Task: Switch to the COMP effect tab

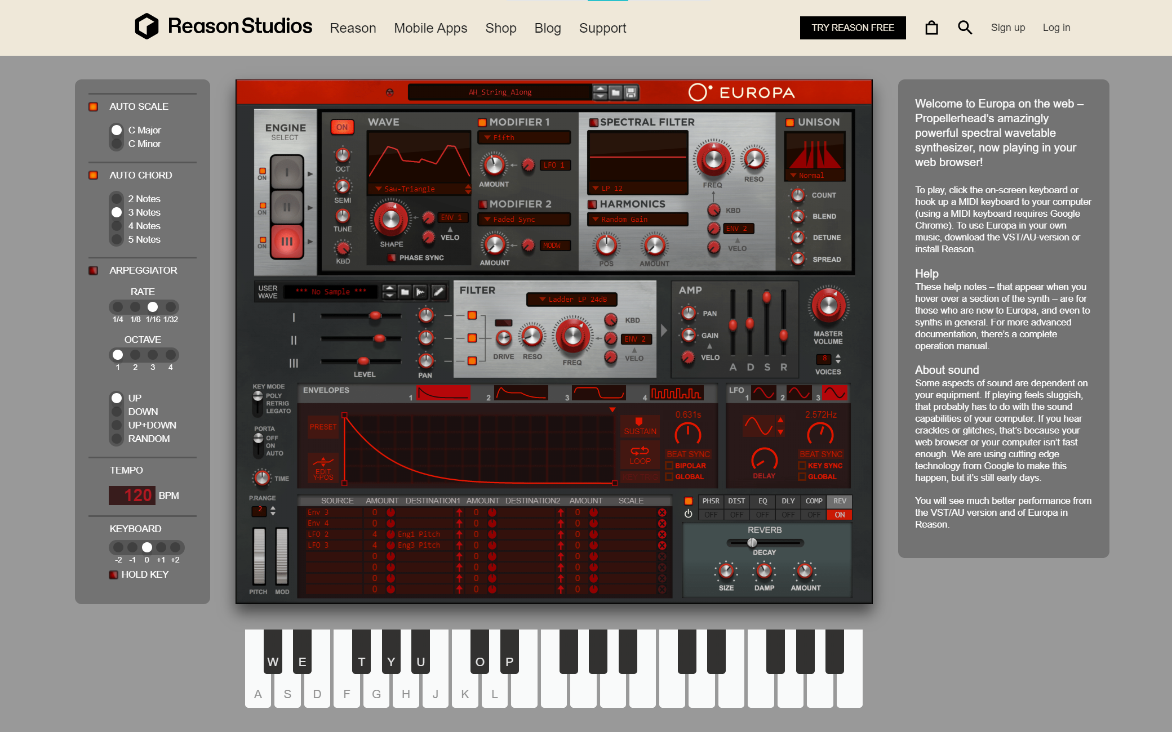Action: point(814,501)
